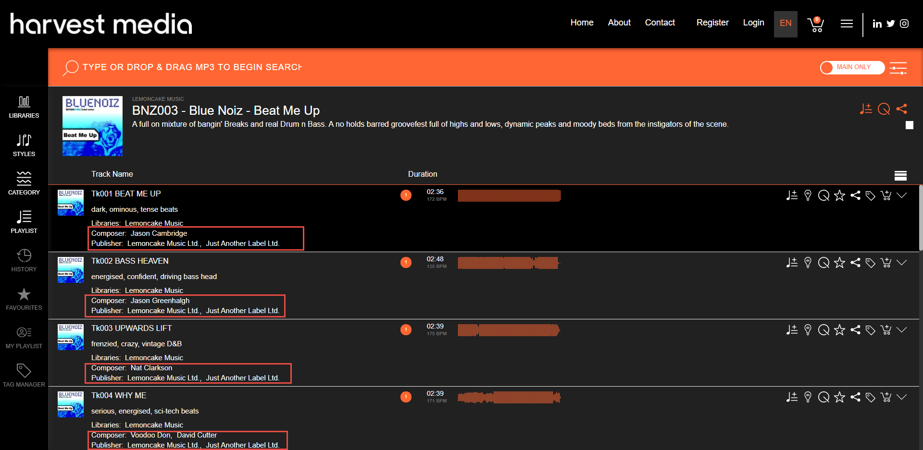
Task: Click the track list vertical scrollbar
Action: click(921, 218)
